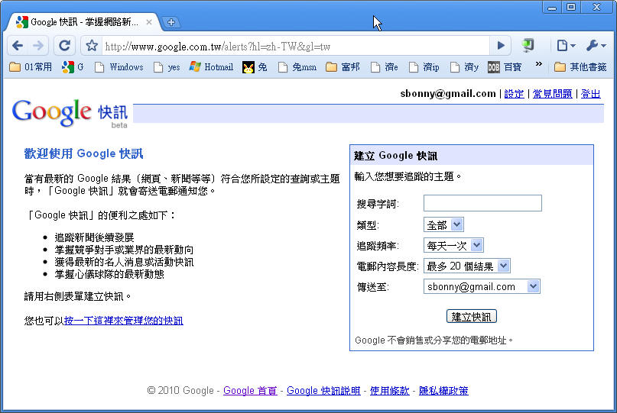Open the Windows bookmark
This screenshot has width=617, height=413.
[x=119, y=67]
